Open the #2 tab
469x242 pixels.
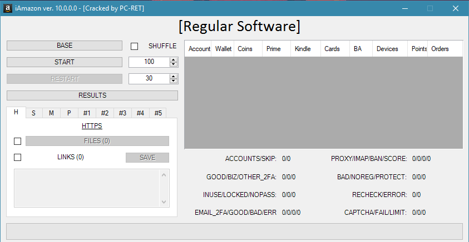pos(105,113)
